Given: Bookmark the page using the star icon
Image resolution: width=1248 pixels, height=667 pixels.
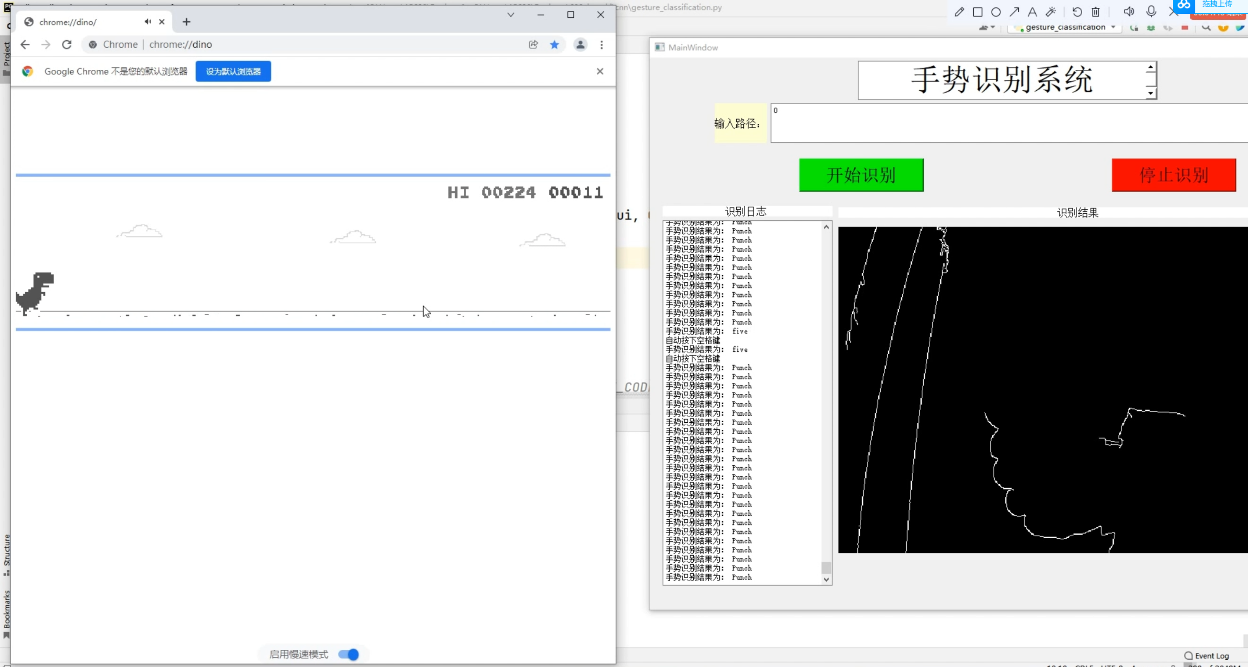Looking at the screenshot, I should tap(555, 44).
